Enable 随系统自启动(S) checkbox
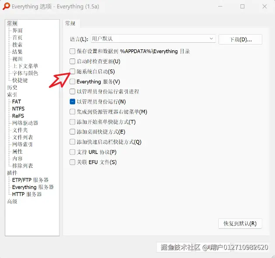Viewport: 275px width, 258px height. tap(72, 72)
